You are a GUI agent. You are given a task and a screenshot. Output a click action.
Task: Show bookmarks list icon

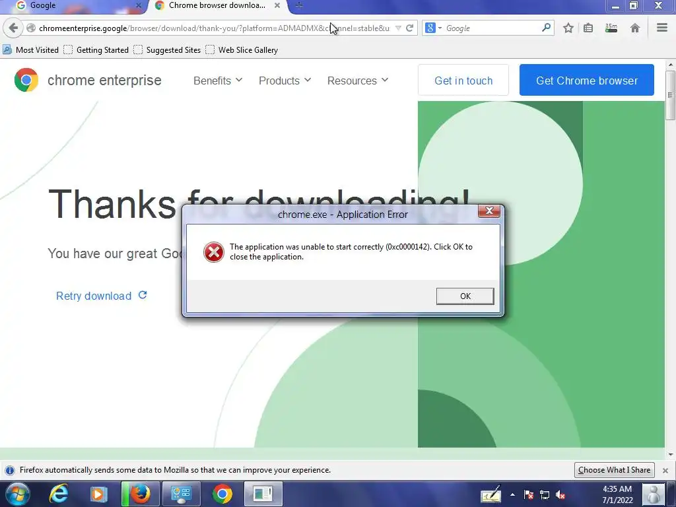coord(588,28)
